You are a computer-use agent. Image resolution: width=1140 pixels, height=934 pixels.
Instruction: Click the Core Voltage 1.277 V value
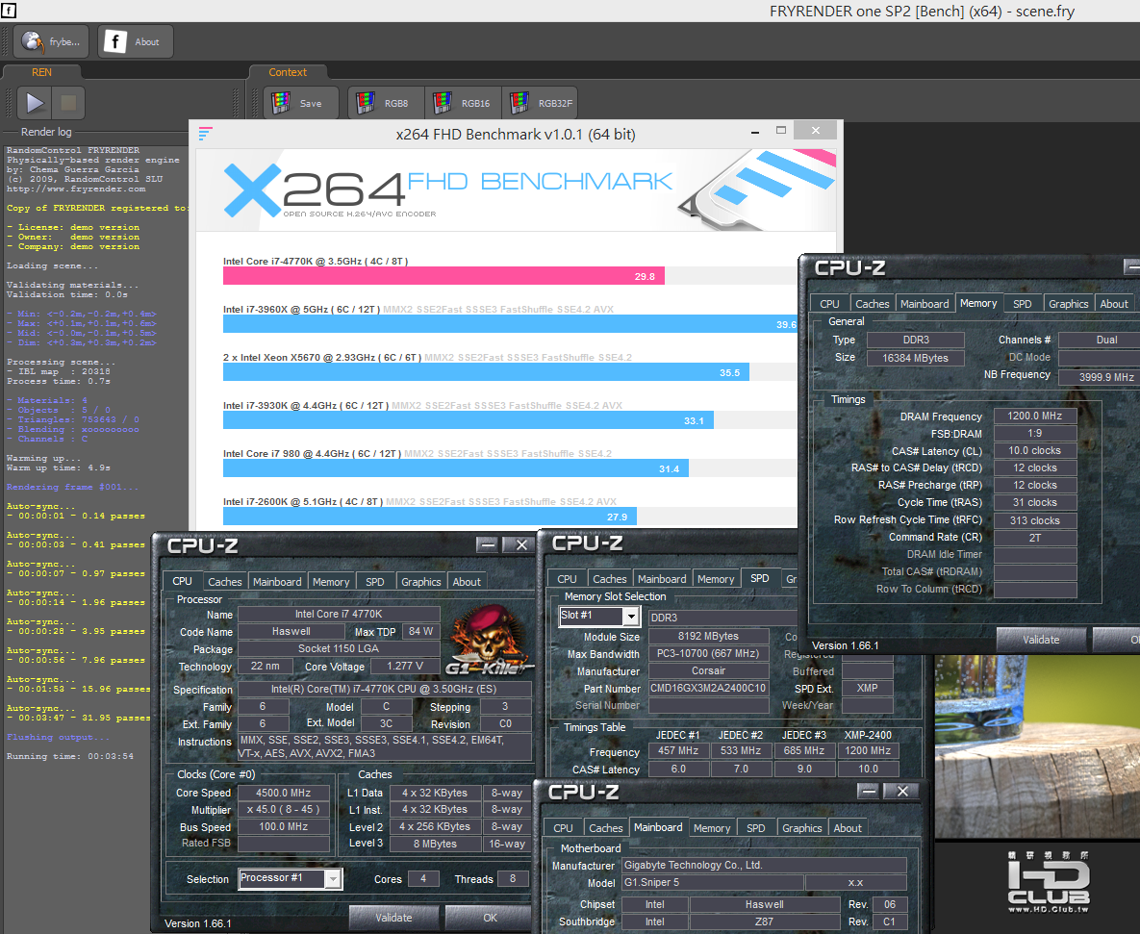[405, 666]
